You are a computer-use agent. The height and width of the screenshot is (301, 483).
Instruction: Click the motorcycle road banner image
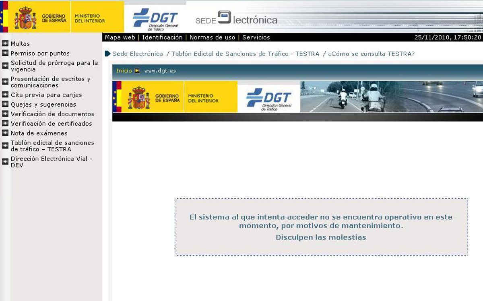point(391,97)
